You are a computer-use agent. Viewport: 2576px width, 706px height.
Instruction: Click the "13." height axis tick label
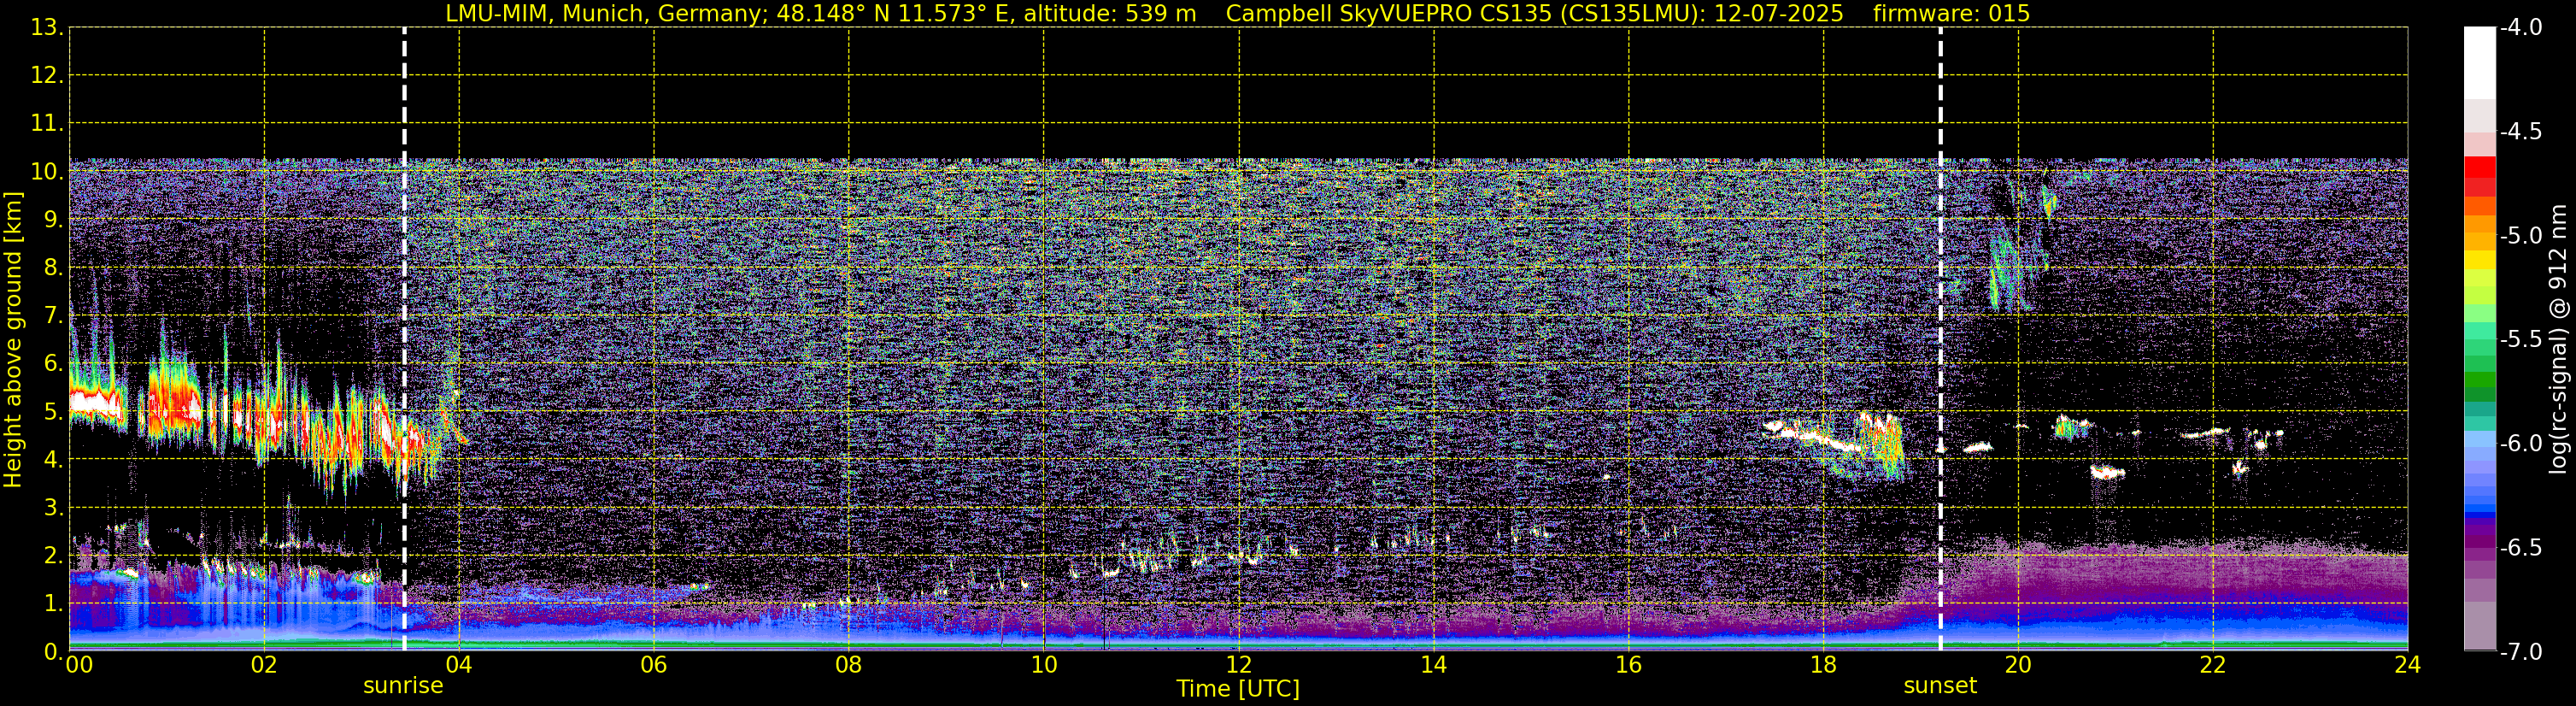click(47, 28)
